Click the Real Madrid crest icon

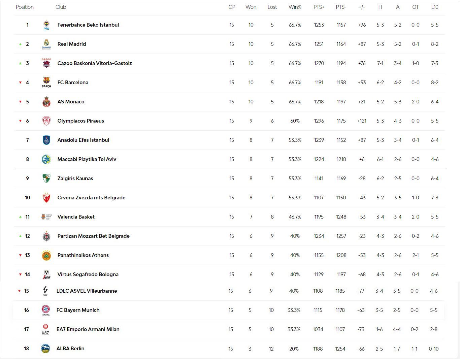[46, 44]
